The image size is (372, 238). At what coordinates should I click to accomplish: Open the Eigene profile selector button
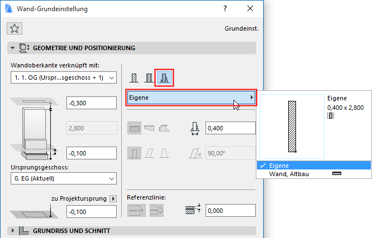coord(191,98)
